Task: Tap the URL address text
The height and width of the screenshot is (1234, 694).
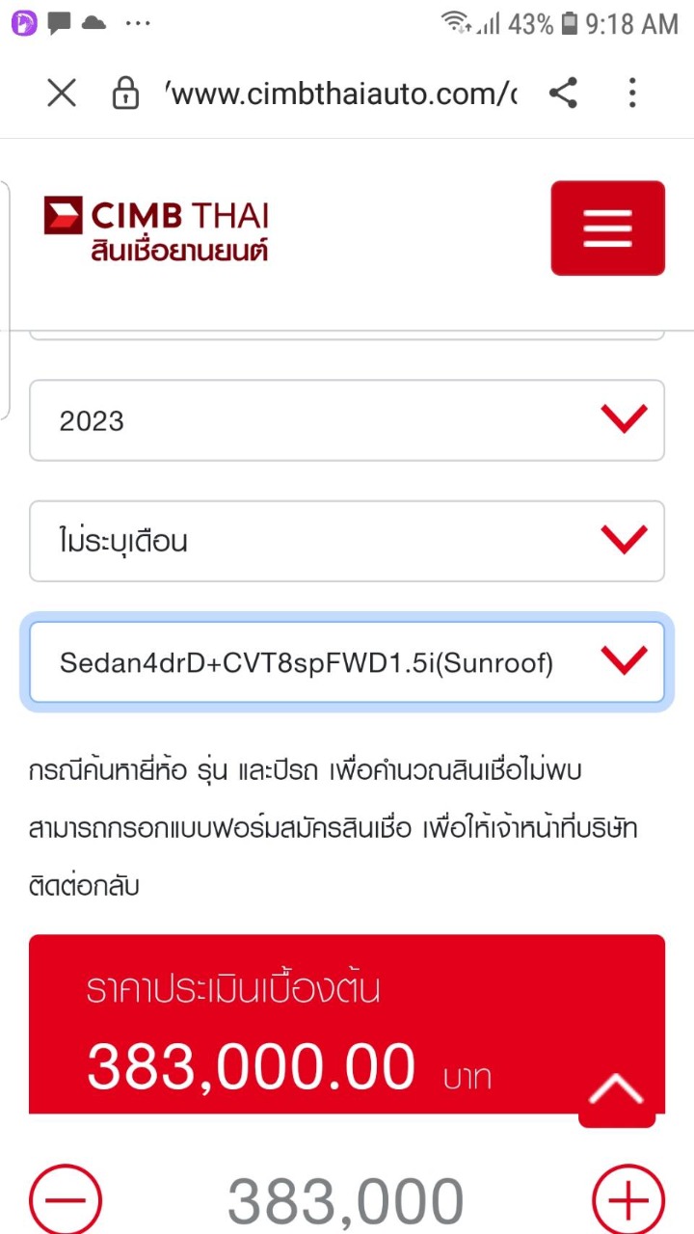Action: coord(342,94)
